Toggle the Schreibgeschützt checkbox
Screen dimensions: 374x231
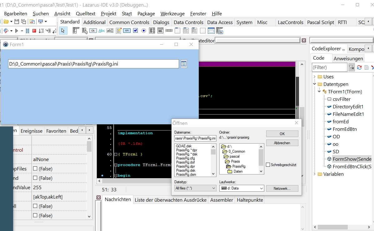268,165
